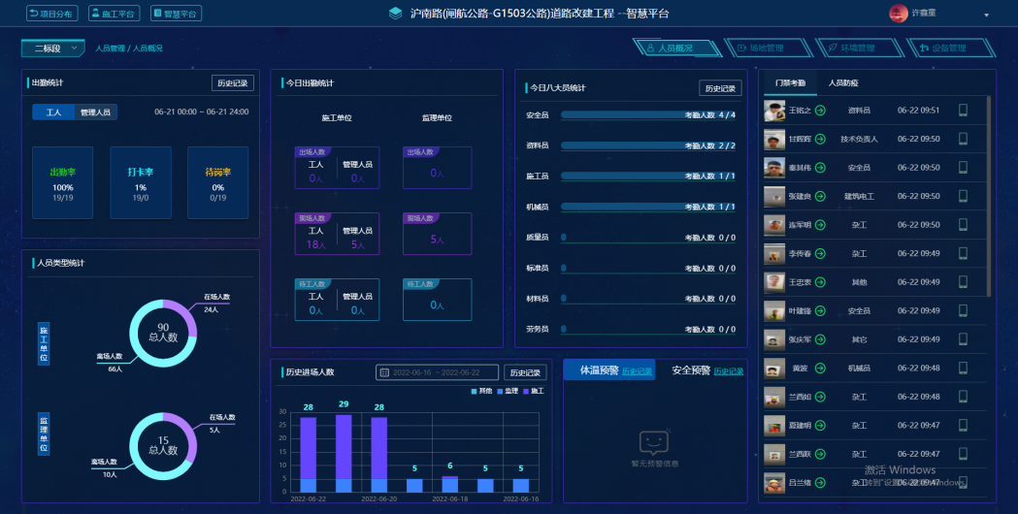Switch to the 人员概况 tab

pos(675,48)
